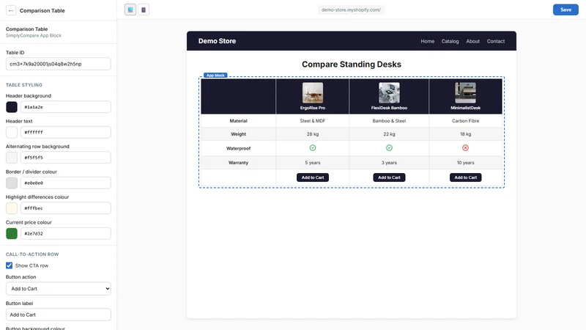
Task: Click the Warranty row label
Action: pos(239,163)
